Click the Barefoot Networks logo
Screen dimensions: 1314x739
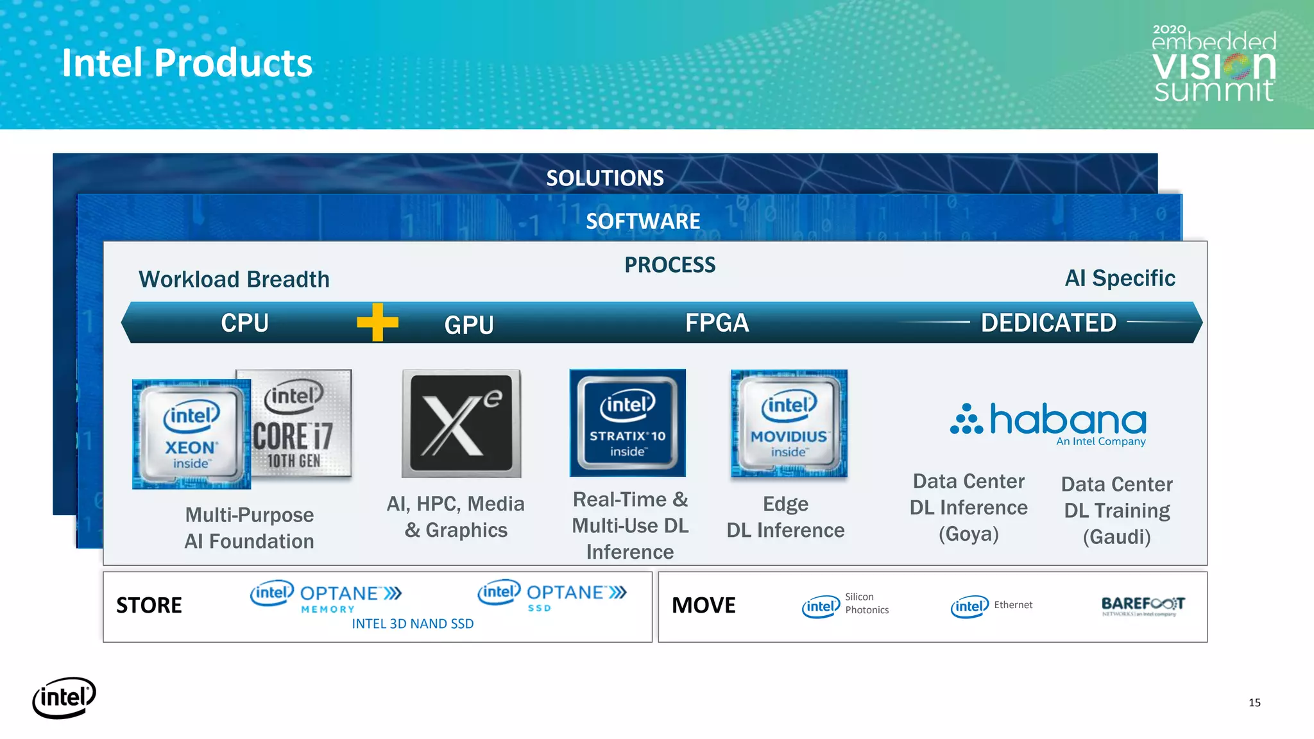[1143, 606]
